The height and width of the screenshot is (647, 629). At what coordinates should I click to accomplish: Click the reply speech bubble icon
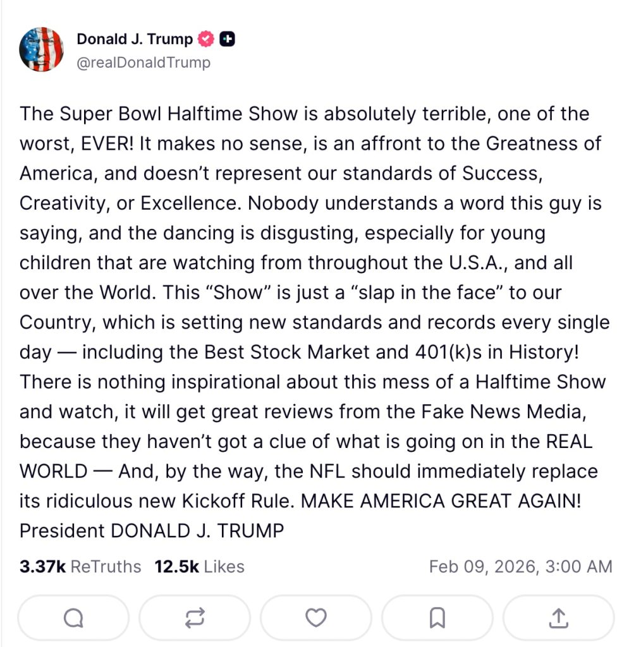point(73,618)
